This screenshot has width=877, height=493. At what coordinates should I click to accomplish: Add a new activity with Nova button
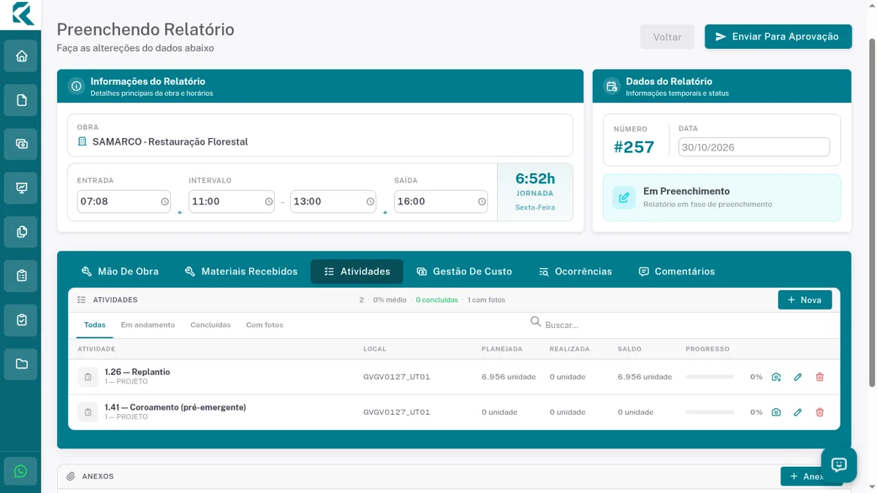tap(805, 299)
